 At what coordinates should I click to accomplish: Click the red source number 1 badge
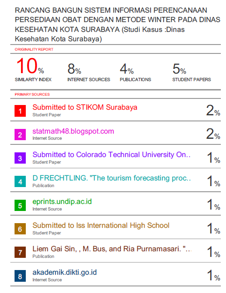(x=20, y=111)
